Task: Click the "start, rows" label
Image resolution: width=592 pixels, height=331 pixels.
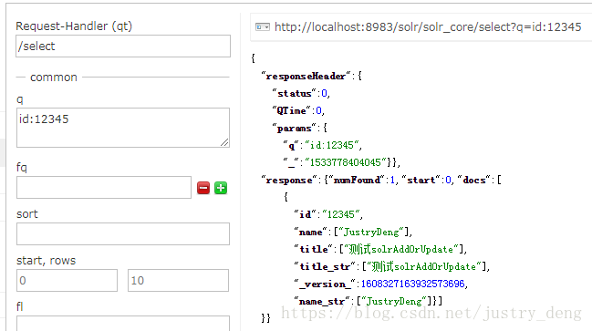Action: [x=46, y=261]
